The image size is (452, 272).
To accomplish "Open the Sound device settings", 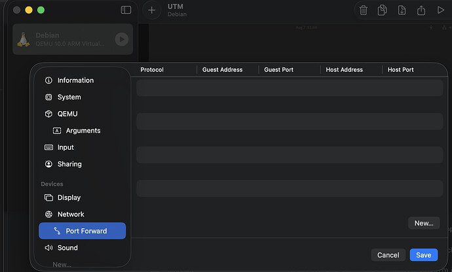I will tap(82, 248).
